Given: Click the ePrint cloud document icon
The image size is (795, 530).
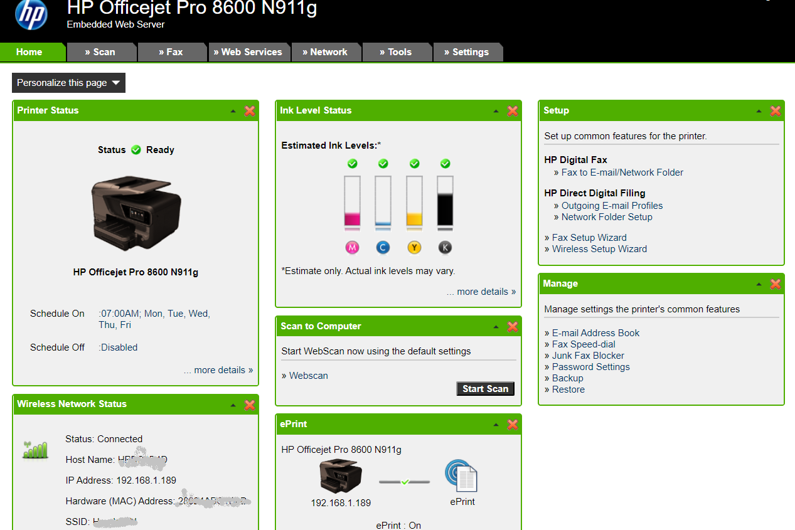Looking at the screenshot, I should click(462, 475).
